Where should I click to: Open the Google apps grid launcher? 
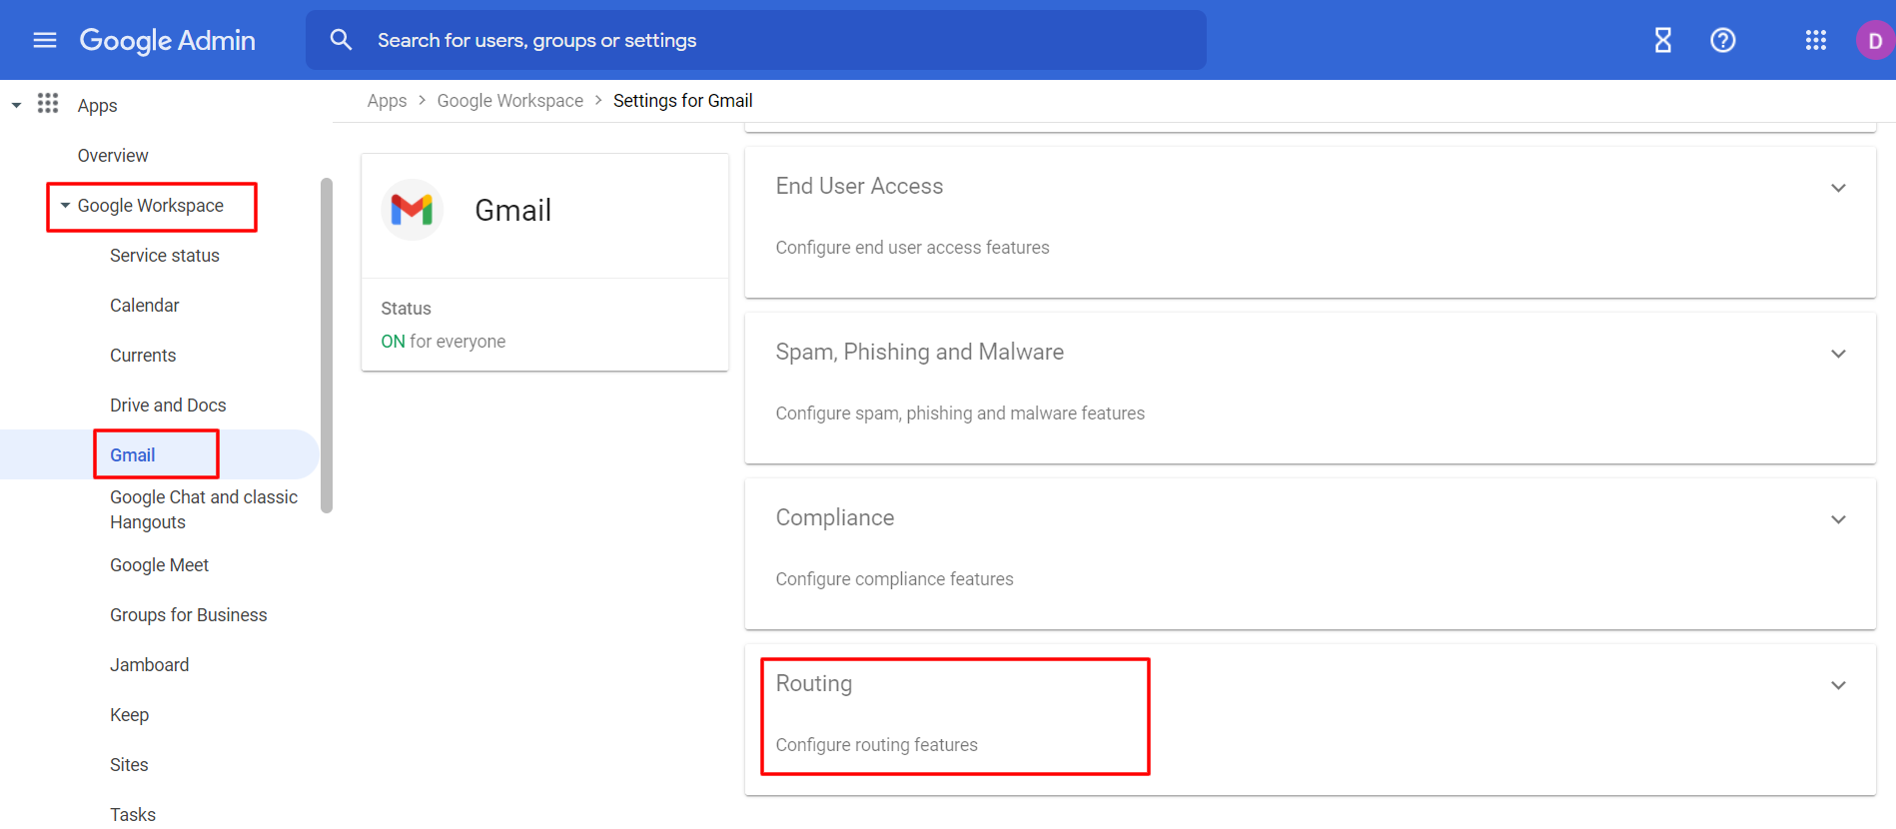point(1815,40)
